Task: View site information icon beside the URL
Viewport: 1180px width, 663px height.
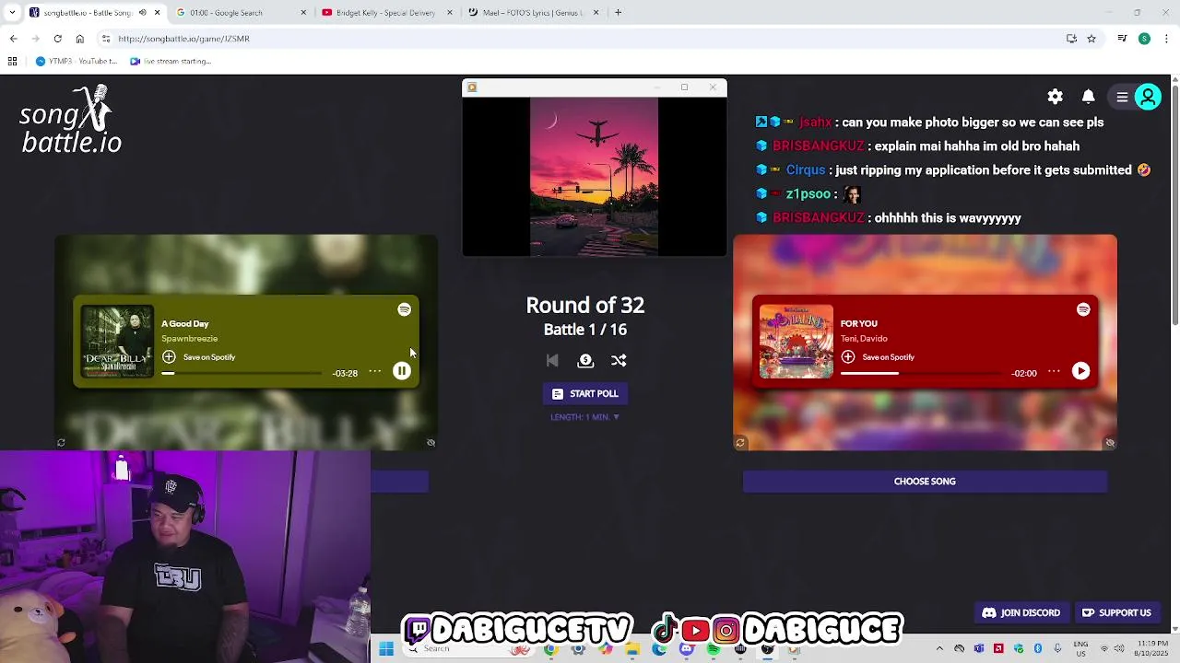Action: tap(106, 39)
